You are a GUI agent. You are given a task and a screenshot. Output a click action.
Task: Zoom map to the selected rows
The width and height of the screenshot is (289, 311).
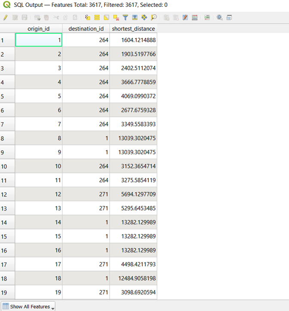click(x=154, y=18)
